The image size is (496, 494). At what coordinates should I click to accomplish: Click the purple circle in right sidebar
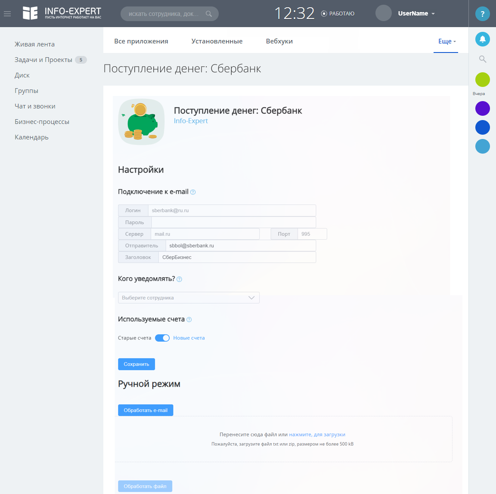point(482,108)
